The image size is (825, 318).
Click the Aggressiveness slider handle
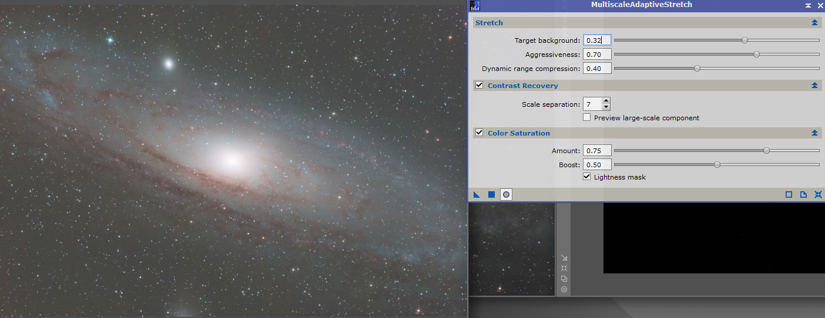(756, 54)
